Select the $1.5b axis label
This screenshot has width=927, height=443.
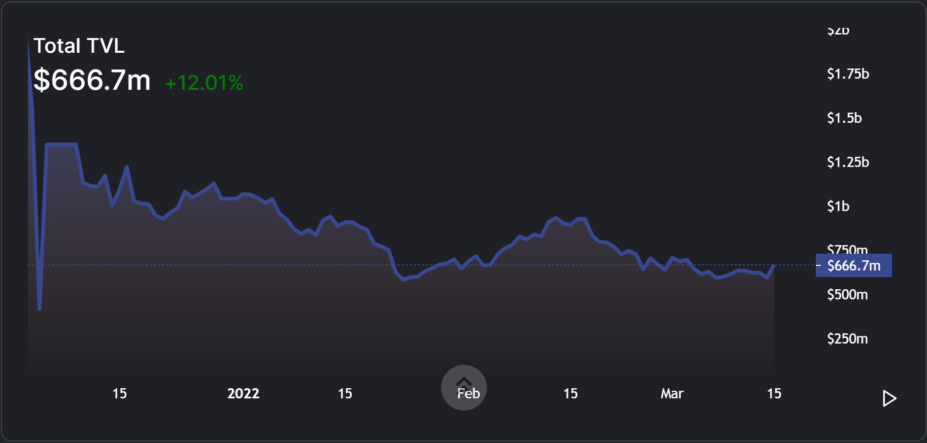point(844,118)
